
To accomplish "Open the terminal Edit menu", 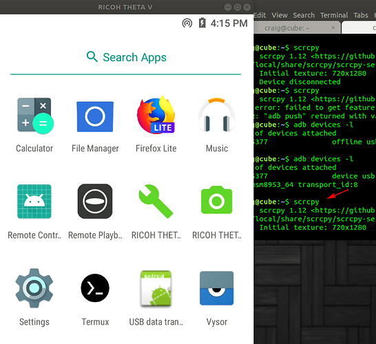I will 260,15.
